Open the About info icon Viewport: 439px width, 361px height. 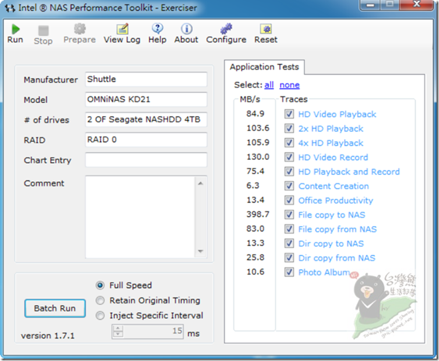coord(186,29)
